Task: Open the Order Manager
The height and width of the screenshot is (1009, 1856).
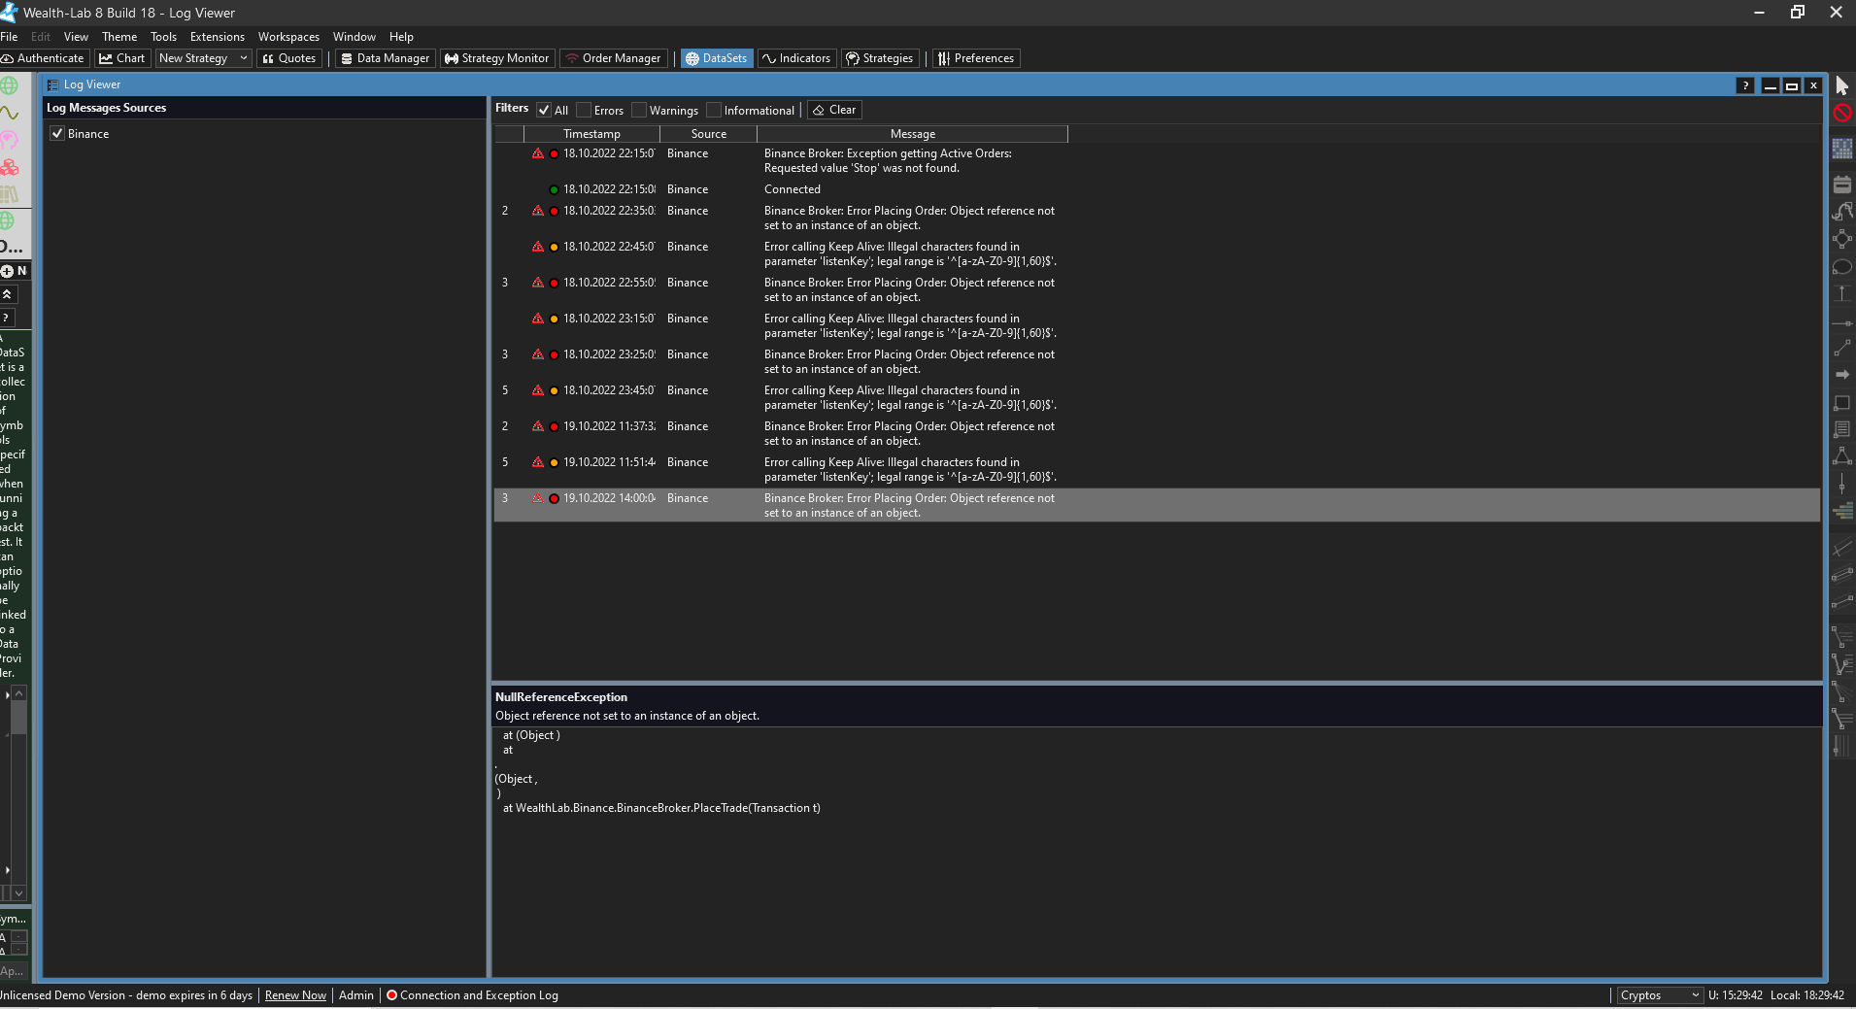Action: [613, 58]
